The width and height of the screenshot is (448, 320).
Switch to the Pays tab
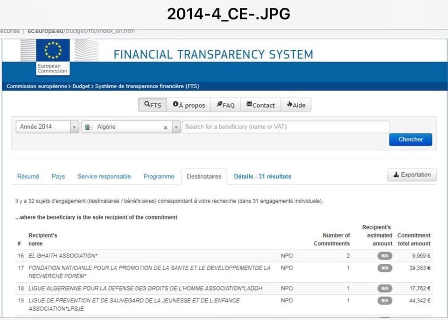click(58, 176)
